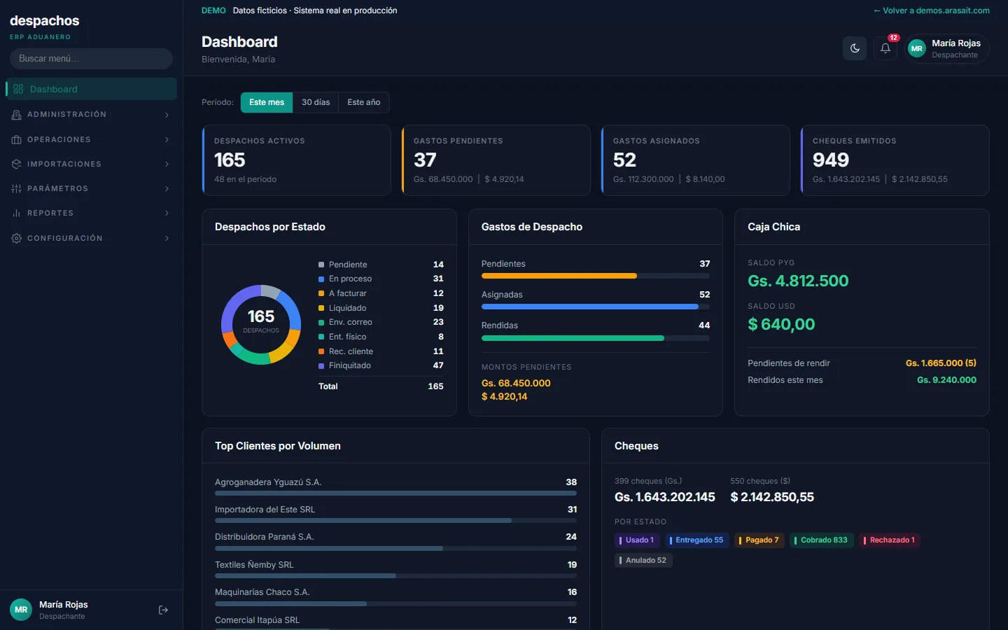Screen dimensions: 1008x630
Task: Click the Reportes bar chart icon
Action: (x=16, y=213)
